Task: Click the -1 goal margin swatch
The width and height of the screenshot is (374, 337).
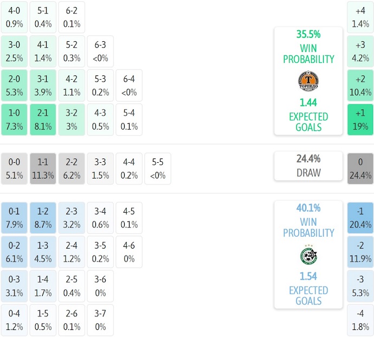Action: coord(360,218)
